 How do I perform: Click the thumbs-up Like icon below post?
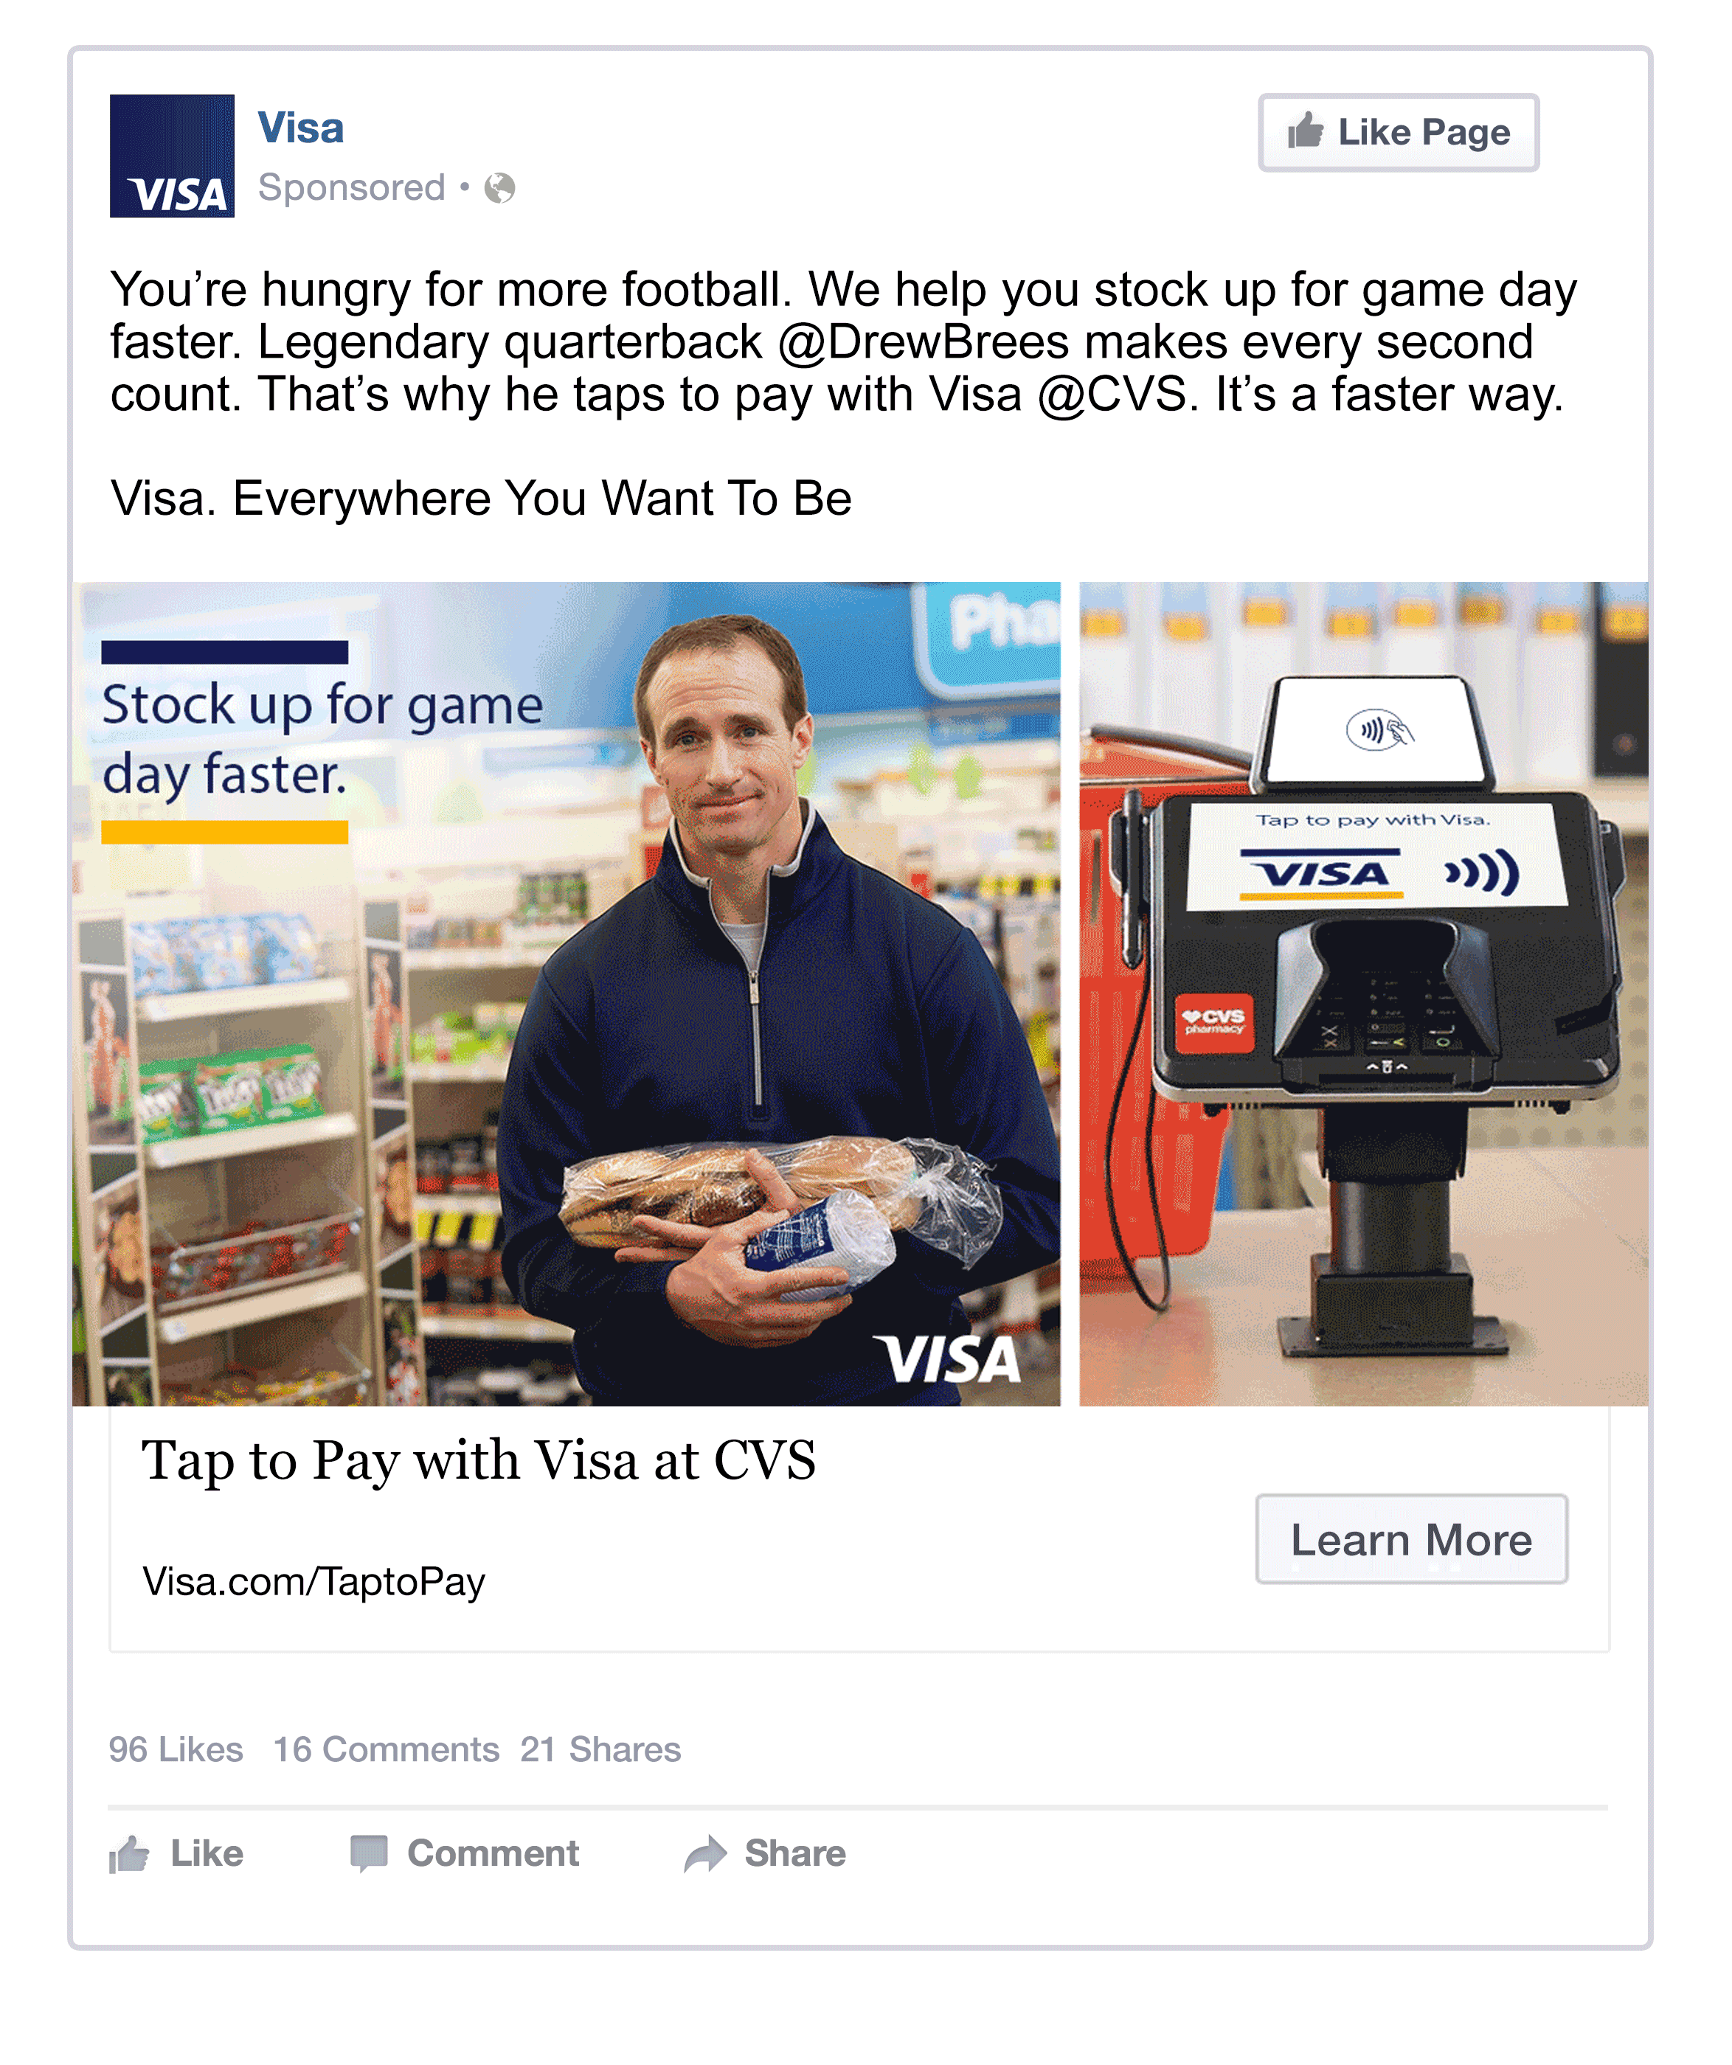[x=129, y=1855]
